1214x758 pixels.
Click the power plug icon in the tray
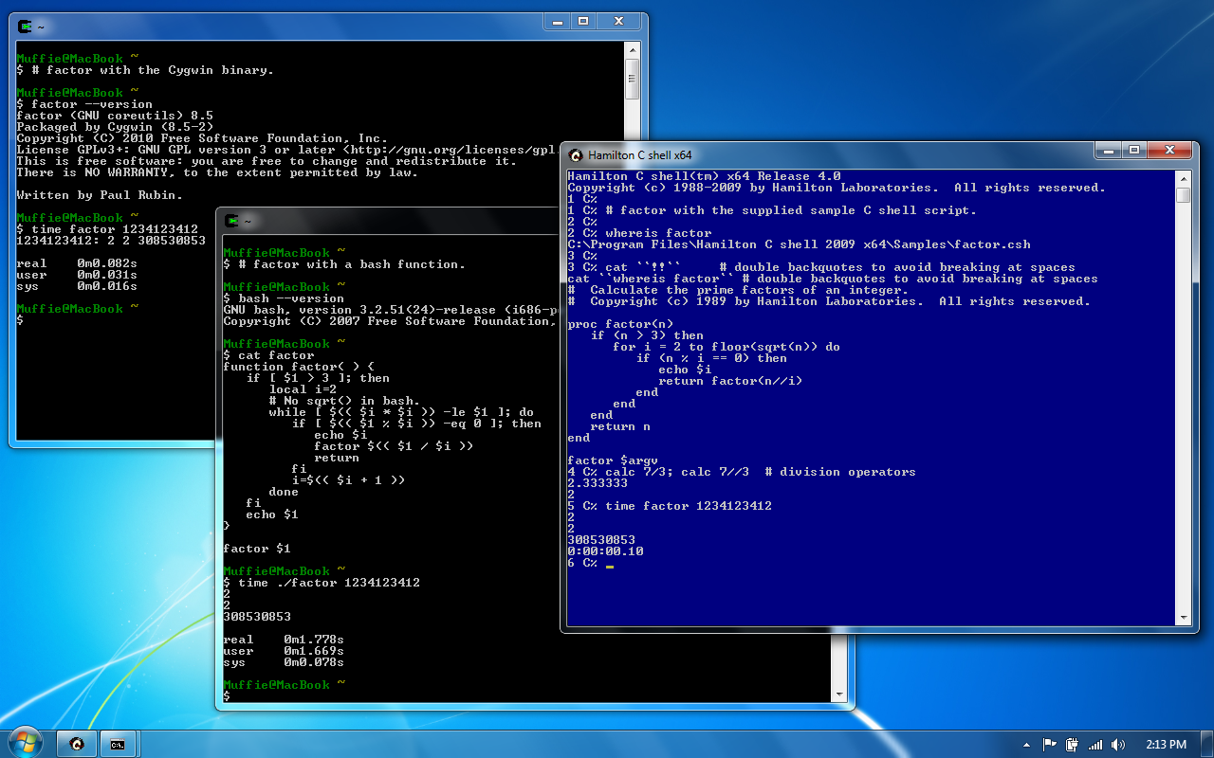(x=1074, y=745)
